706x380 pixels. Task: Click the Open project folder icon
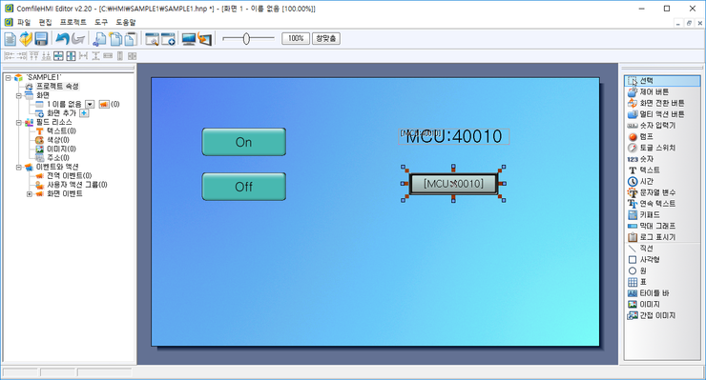pyautogui.click(x=26, y=39)
